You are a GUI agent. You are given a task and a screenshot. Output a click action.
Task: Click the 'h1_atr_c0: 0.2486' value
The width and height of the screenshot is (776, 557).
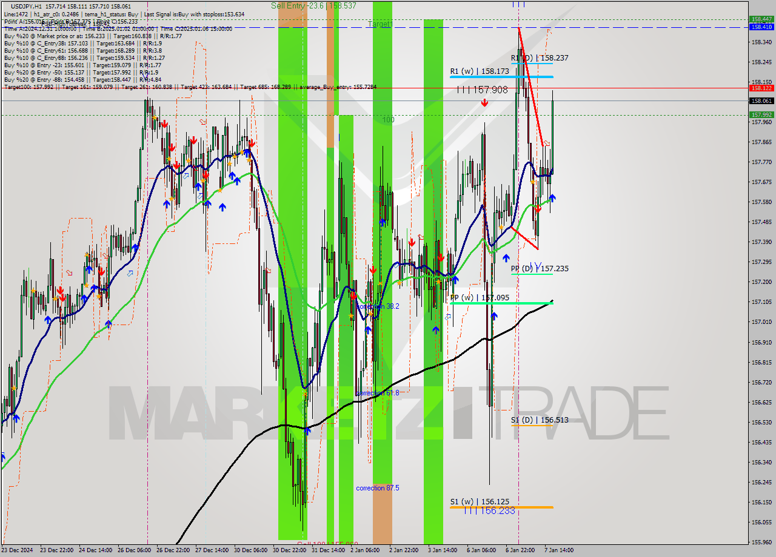[x=55, y=14]
